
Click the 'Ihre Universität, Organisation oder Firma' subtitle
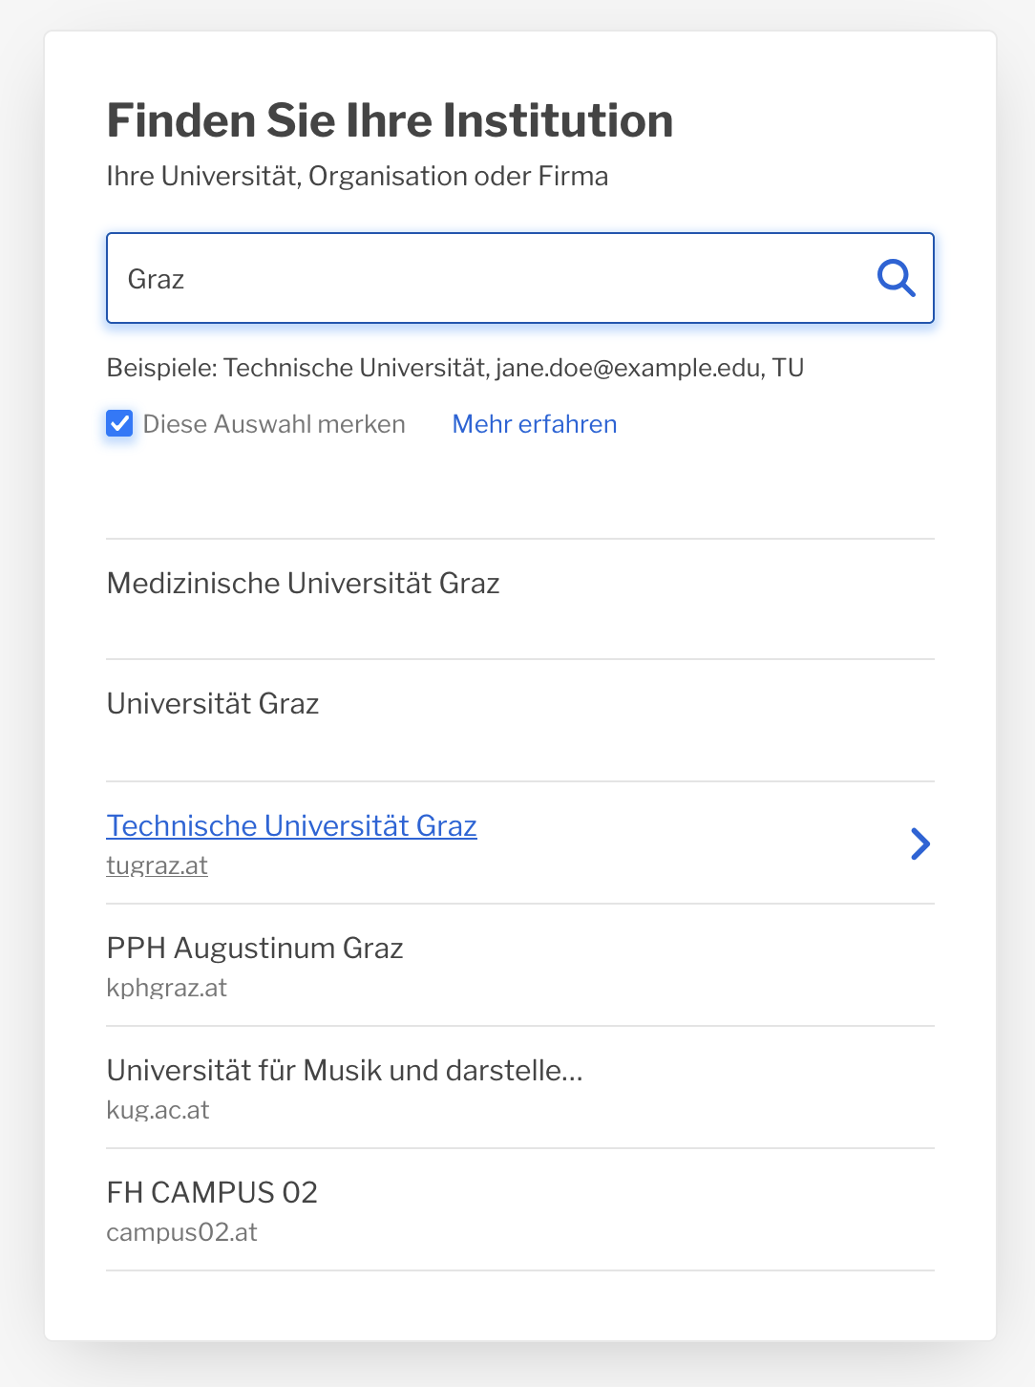(x=358, y=177)
